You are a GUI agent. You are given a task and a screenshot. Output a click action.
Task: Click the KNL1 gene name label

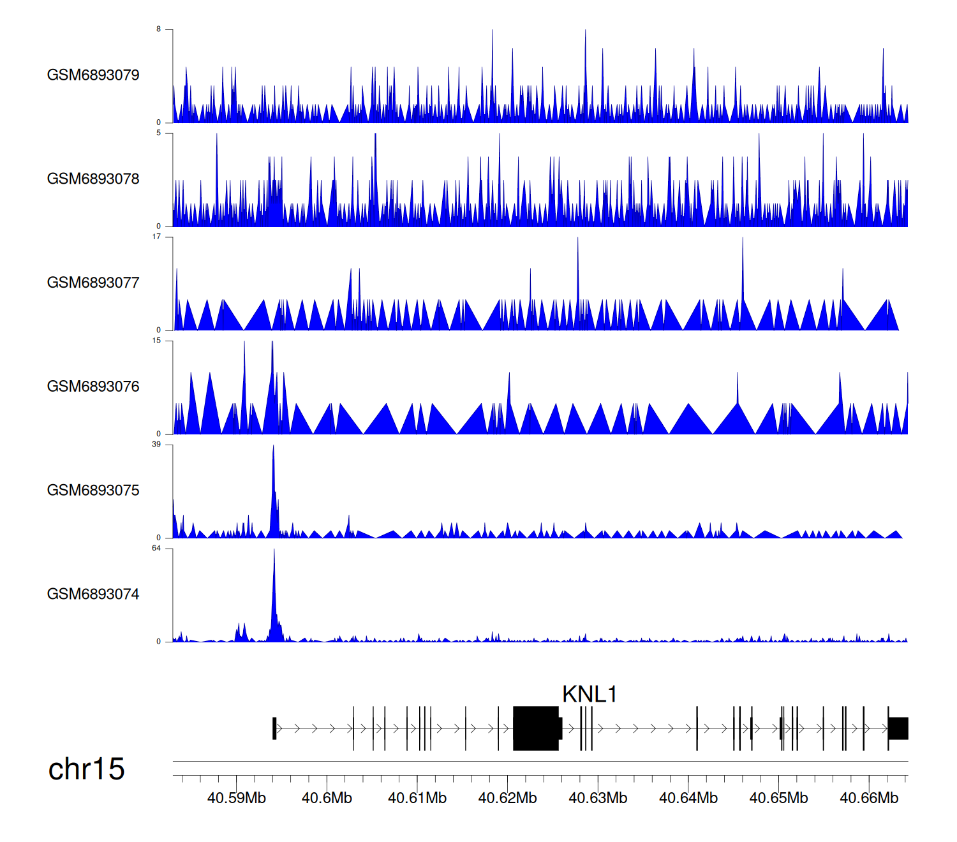(589, 694)
